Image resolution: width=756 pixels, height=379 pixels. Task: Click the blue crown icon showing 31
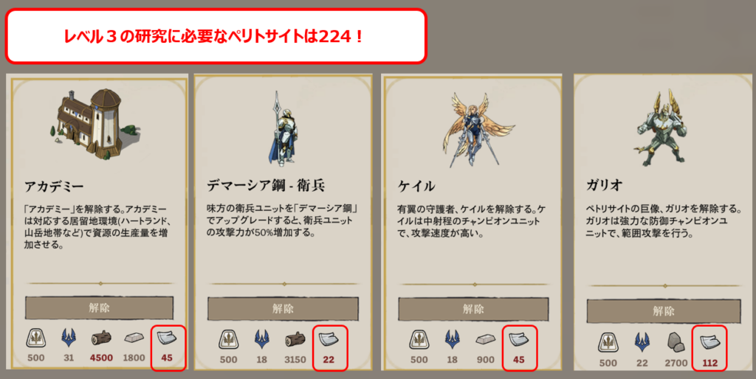pyautogui.click(x=69, y=338)
